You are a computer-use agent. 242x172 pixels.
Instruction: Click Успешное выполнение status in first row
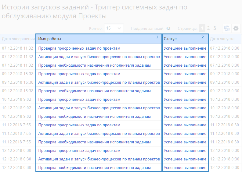(185, 48)
